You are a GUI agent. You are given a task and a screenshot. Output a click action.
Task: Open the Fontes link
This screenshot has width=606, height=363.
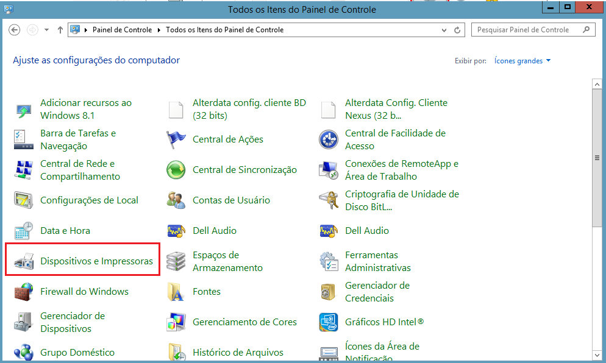tap(207, 292)
